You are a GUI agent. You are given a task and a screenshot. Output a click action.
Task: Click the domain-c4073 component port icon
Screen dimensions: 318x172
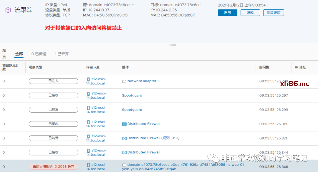(x=124, y=165)
